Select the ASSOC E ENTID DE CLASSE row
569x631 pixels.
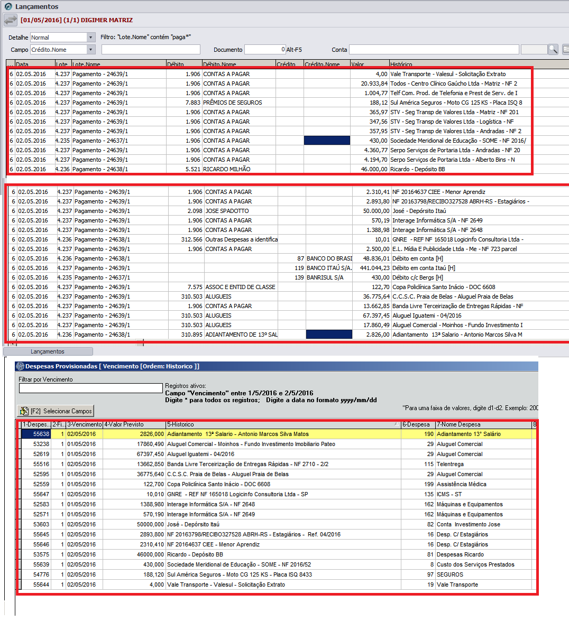[x=288, y=287]
